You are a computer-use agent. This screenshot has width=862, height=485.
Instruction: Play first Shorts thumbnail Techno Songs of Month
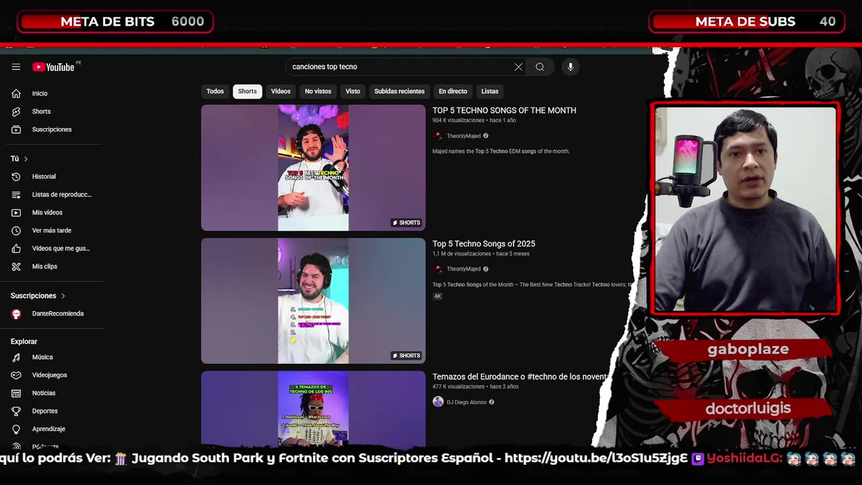click(313, 168)
